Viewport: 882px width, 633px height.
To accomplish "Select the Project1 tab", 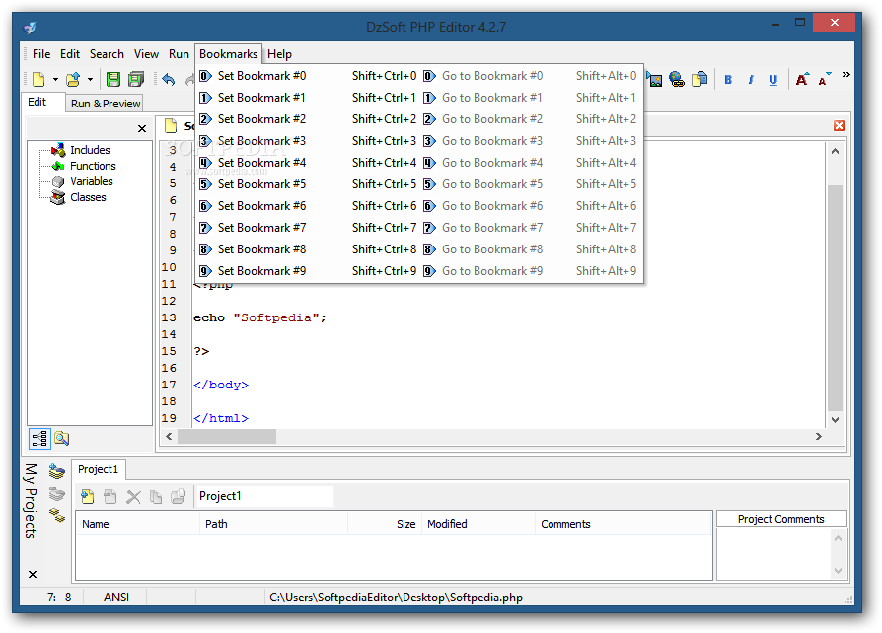I will [x=98, y=469].
